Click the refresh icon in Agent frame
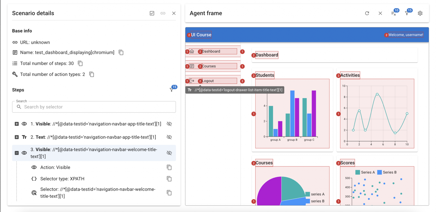 (x=367, y=13)
